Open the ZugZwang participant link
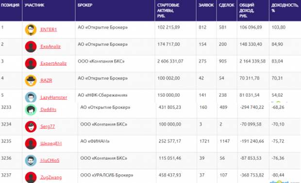Screen dimensions: 301x183 pos(51,177)
